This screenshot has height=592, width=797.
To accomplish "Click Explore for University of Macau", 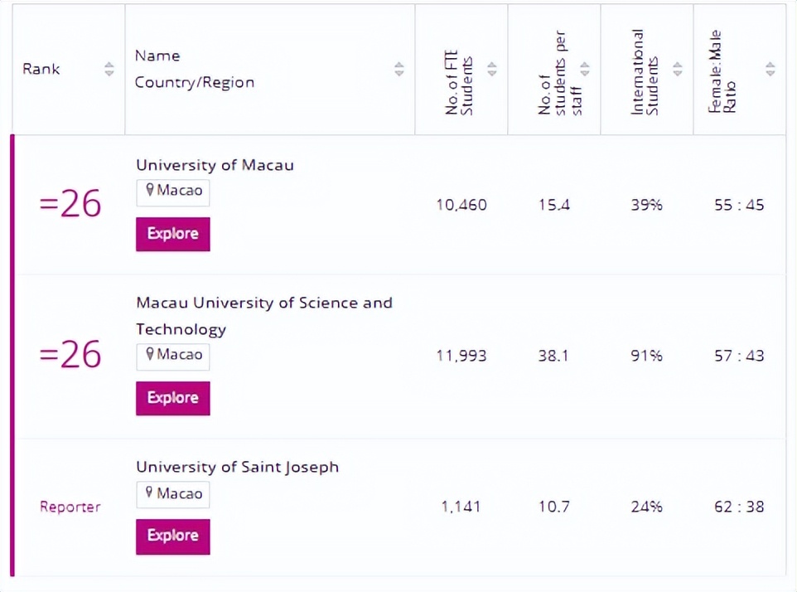I will pyautogui.click(x=172, y=234).
